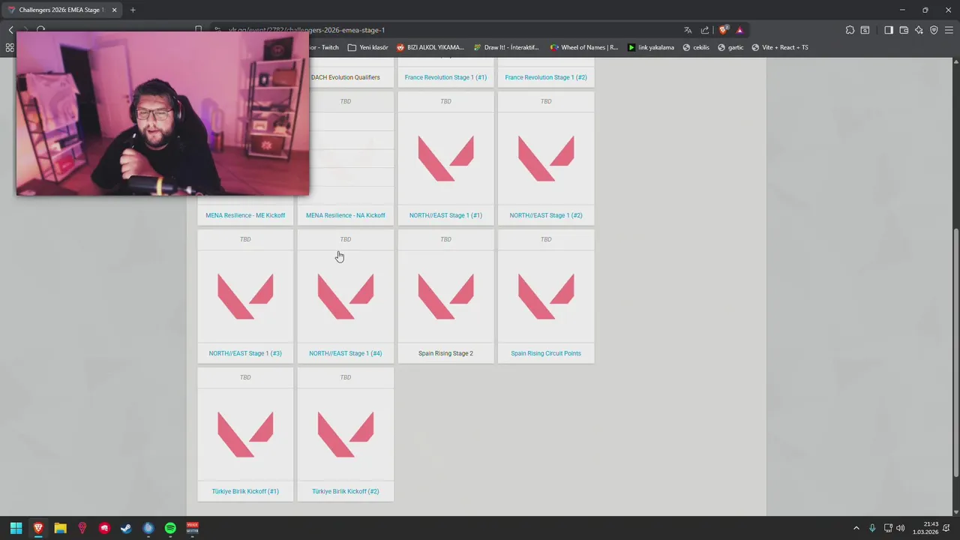Viewport: 960px width, 540px height.
Task: Select the Challengers 2026: EMEA Stage tab
Action: coord(61,10)
